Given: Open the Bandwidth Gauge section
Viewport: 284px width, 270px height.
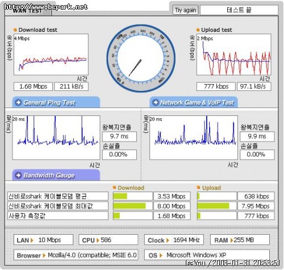Looking at the screenshot, I should tap(56, 175).
